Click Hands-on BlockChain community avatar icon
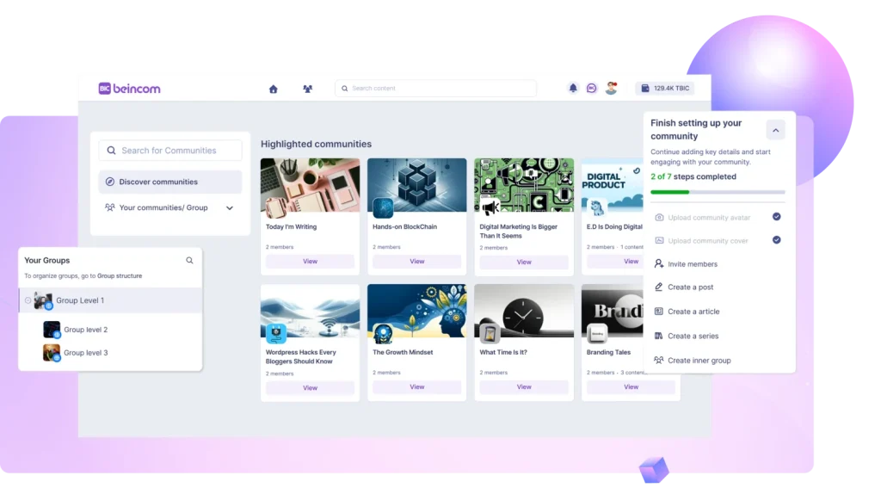 click(383, 208)
